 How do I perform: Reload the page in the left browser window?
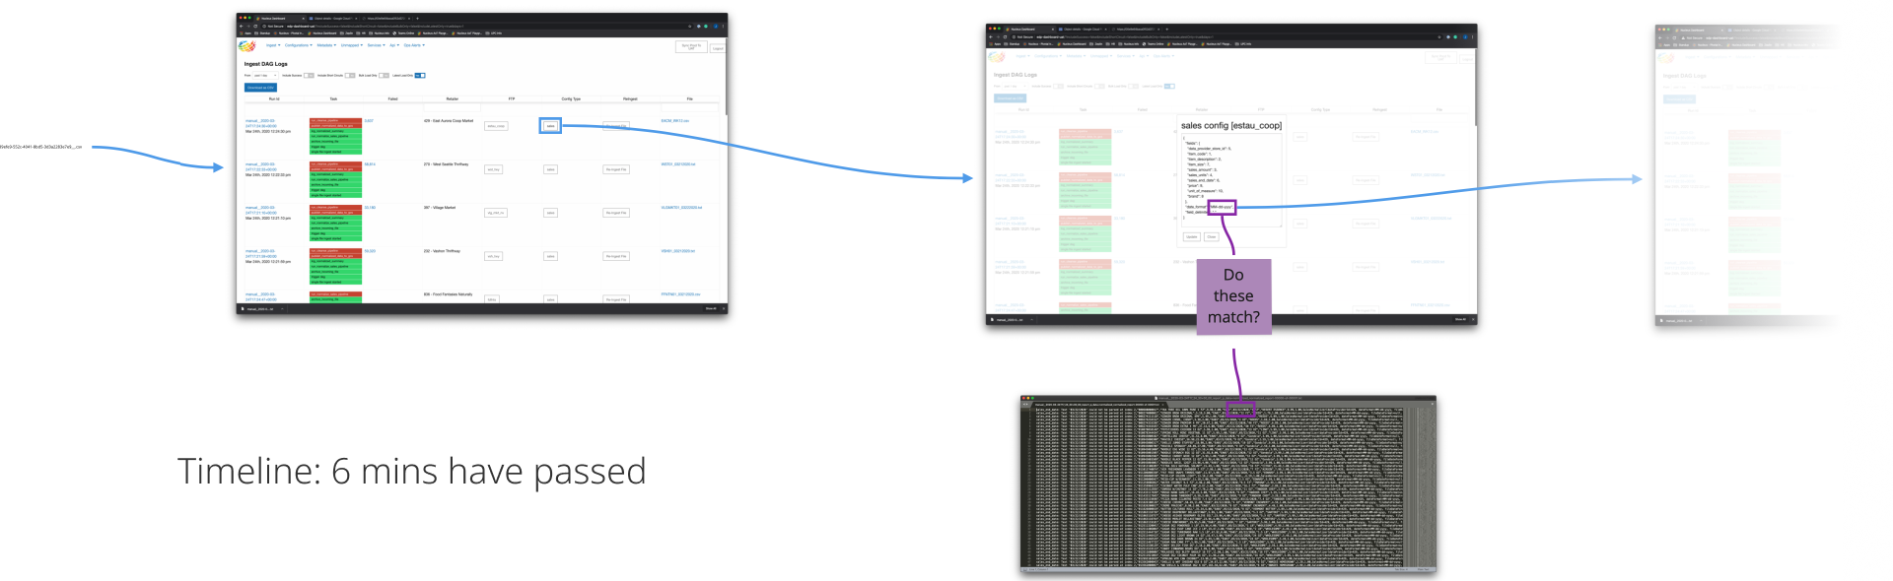tap(255, 26)
